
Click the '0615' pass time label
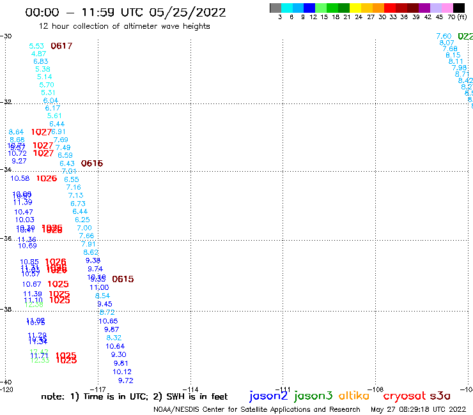(123, 279)
